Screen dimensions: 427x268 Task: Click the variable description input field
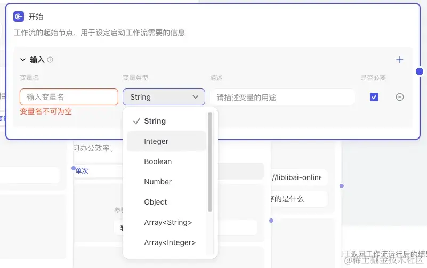pyautogui.click(x=282, y=97)
